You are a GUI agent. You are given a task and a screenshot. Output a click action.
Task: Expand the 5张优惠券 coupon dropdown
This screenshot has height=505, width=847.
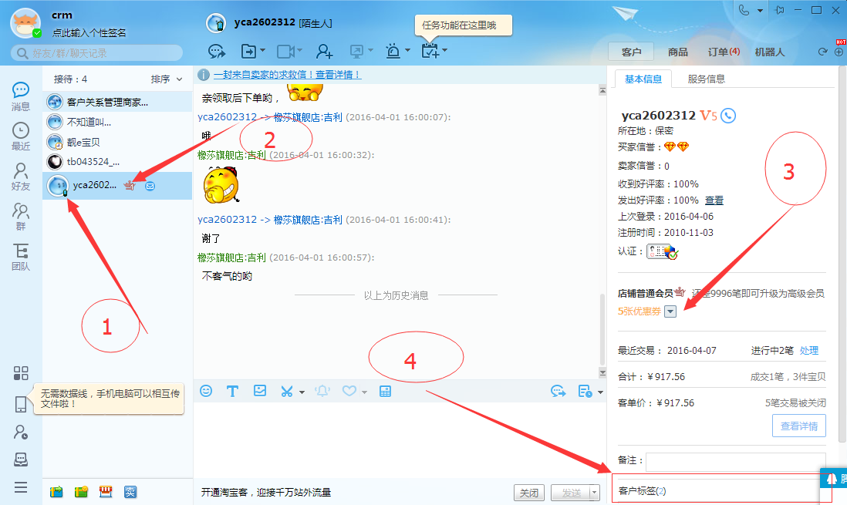pyautogui.click(x=670, y=311)
